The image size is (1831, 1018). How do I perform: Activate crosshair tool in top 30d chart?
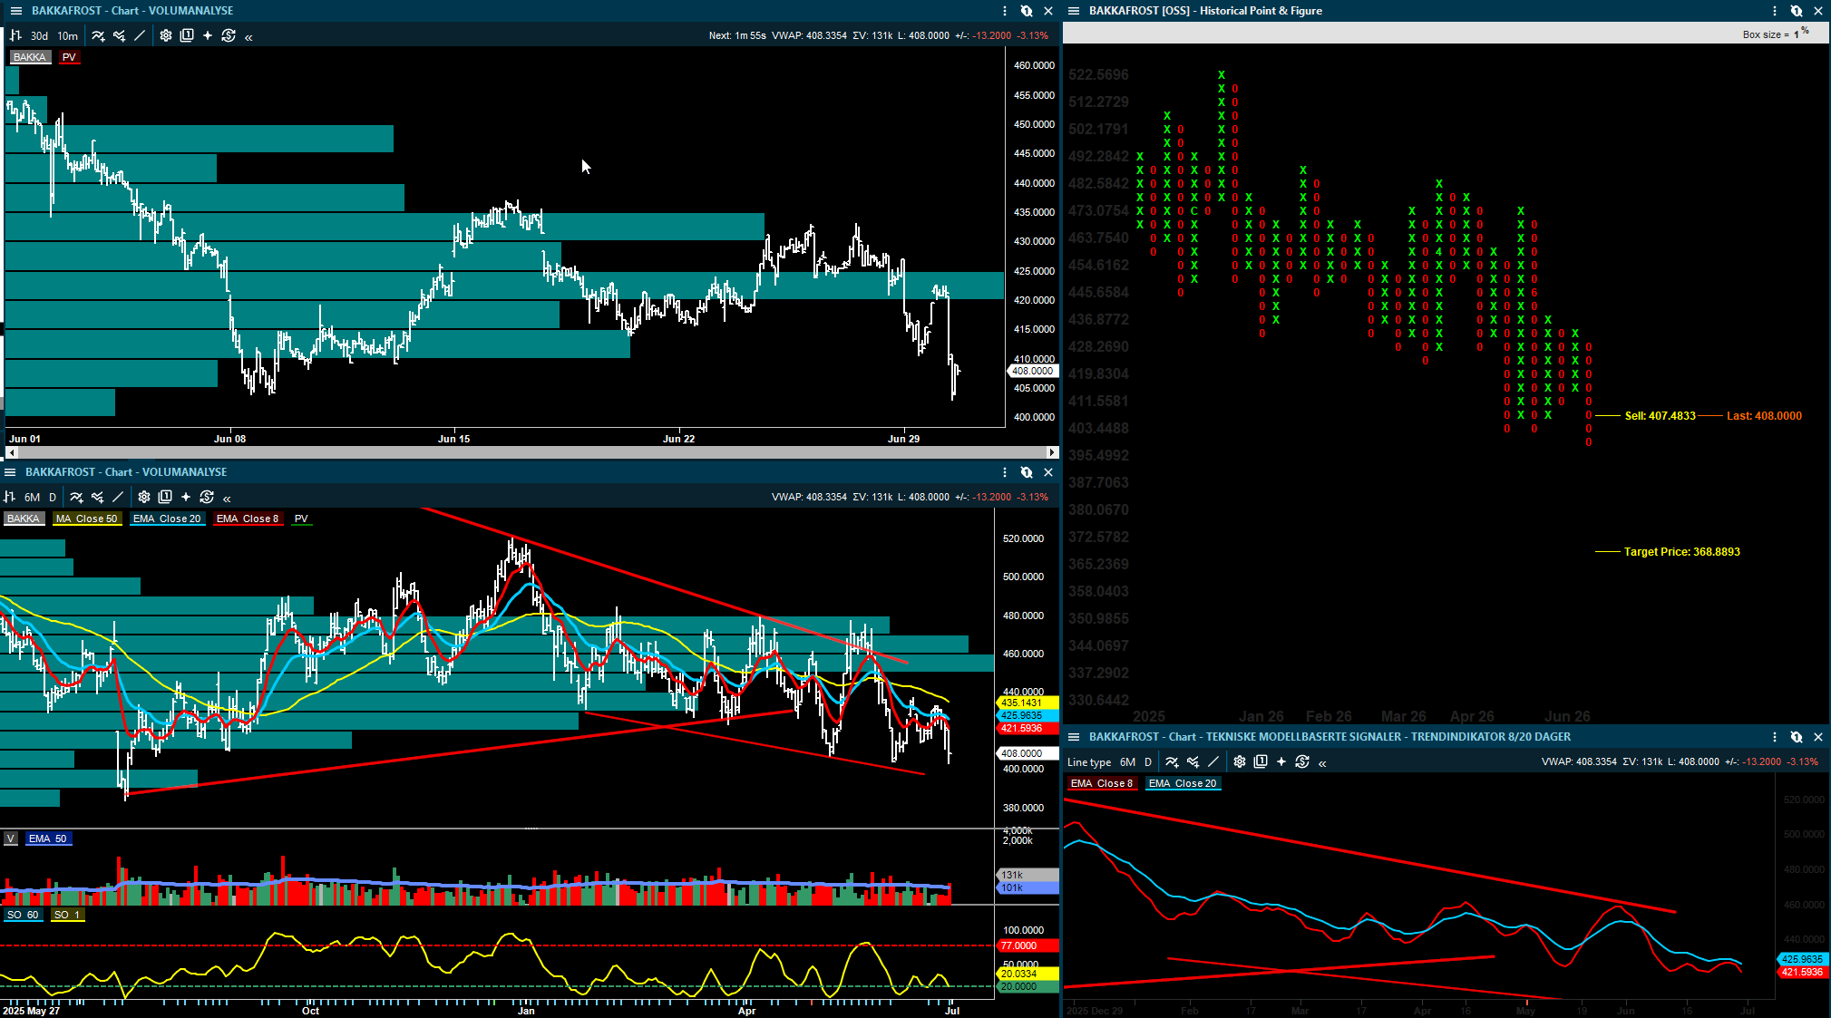208,35
